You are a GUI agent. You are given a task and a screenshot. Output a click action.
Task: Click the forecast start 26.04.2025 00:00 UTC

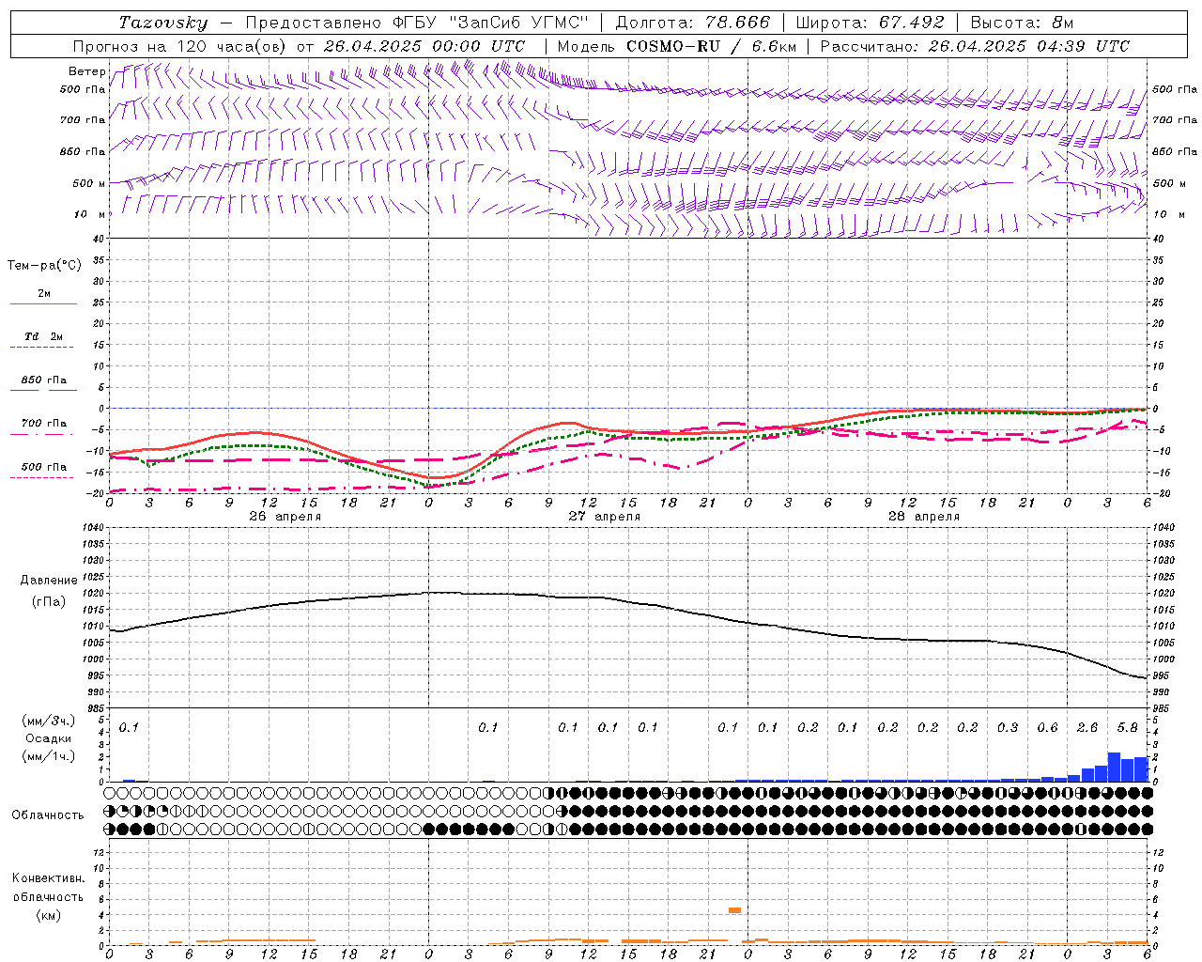pos(424,46)
